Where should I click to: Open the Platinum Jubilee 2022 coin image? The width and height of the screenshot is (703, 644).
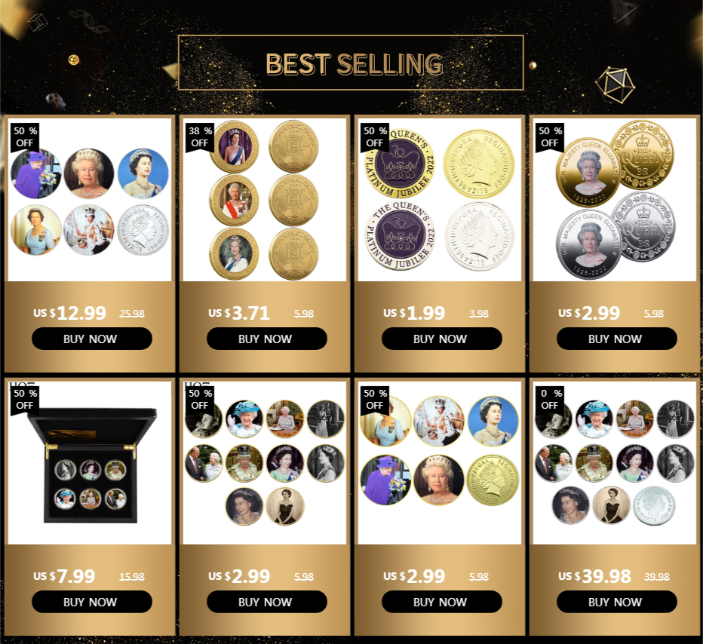pos(440,200)
